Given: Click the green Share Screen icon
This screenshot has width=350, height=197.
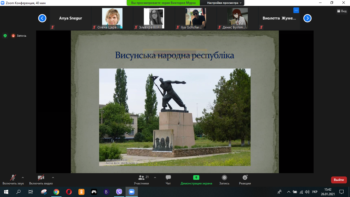Looking at the screenshot, I should click(x=196, y=178).
